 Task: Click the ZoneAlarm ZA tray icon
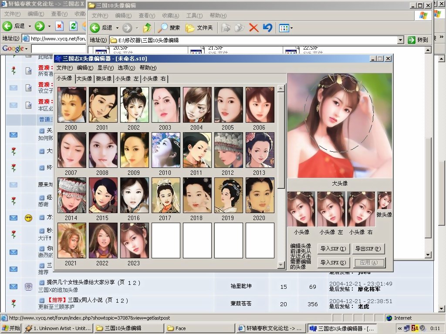coord(415,328)
